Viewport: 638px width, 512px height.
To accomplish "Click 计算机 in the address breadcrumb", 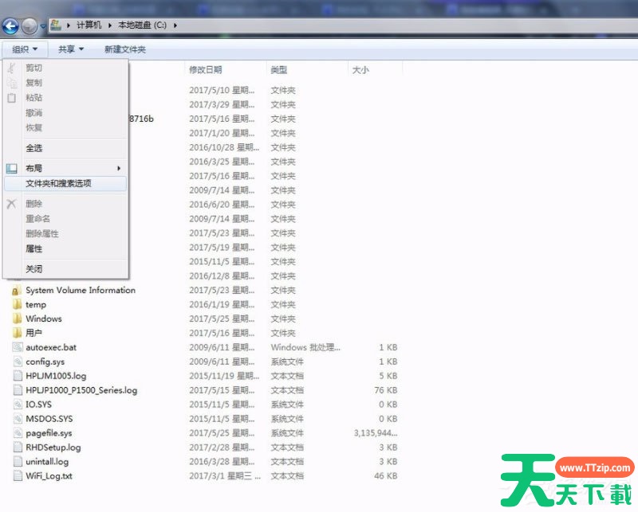I will pos(89,25).
